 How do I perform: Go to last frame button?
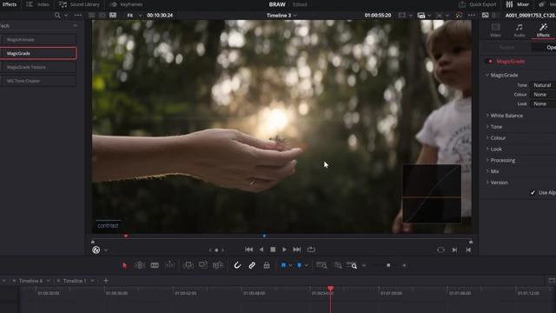point(297,250)
